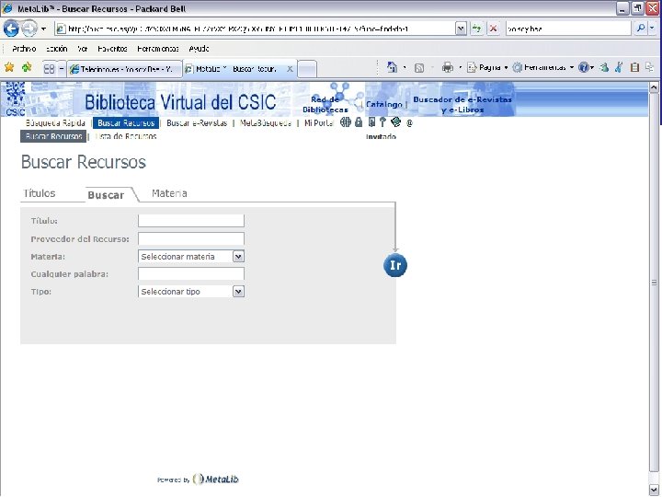662x497 pixels.
Task: Open the Seleccionar materia dropdown
Action: click(x=191, y=257)
